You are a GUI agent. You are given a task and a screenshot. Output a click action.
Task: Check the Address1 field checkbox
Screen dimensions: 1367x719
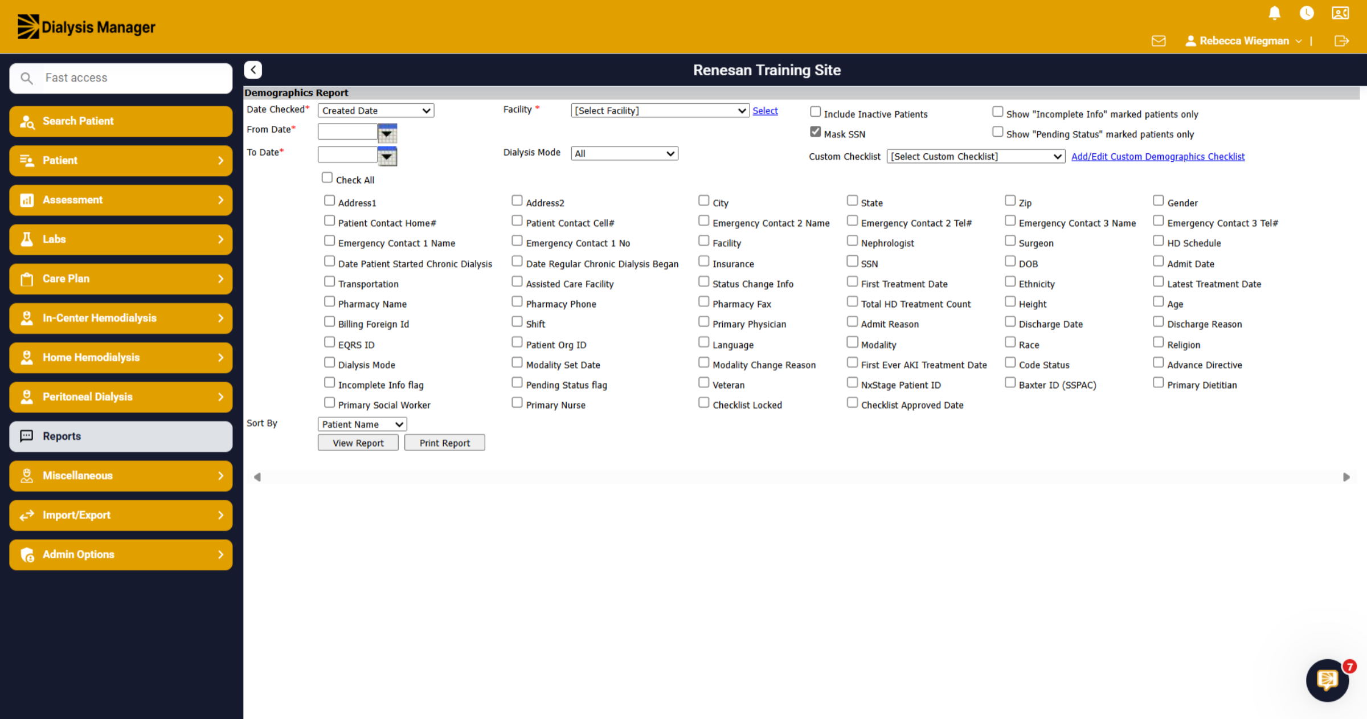tap(329, 201)
